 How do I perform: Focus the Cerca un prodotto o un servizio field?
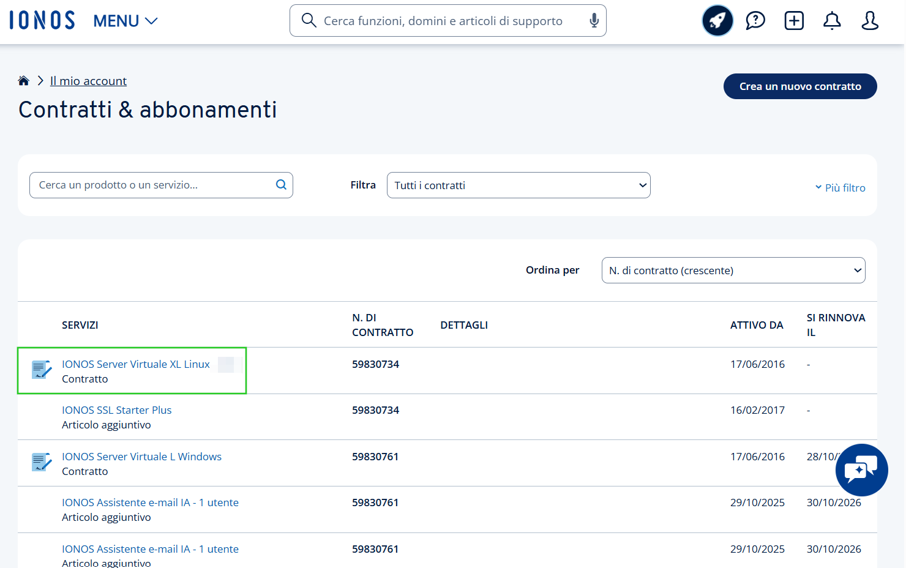click(x=161, y=185)
